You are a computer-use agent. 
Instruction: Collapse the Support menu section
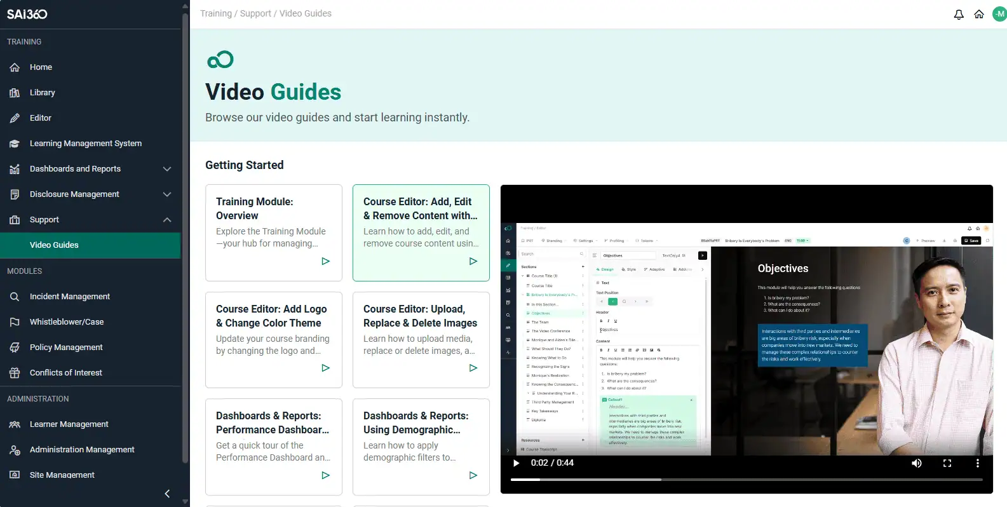(x=167, y=220)
